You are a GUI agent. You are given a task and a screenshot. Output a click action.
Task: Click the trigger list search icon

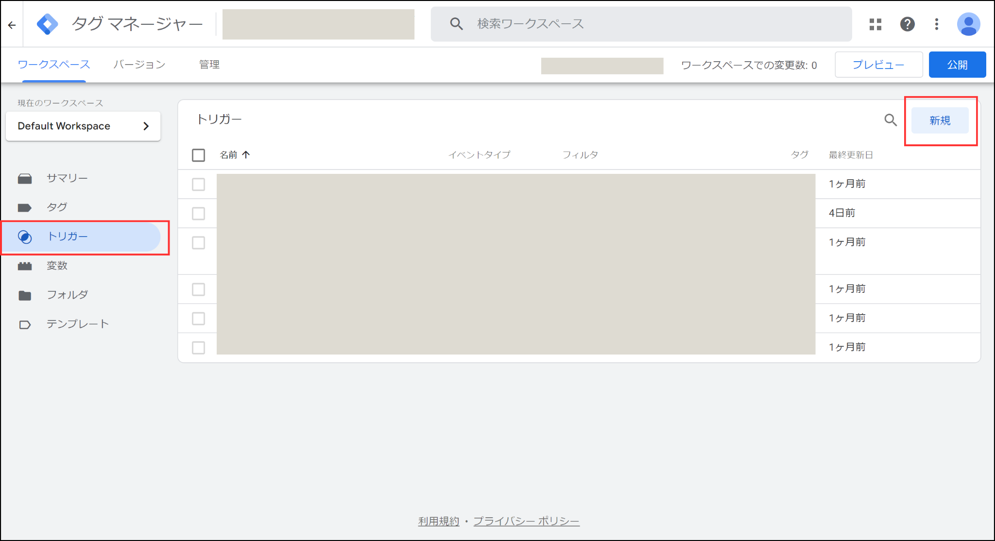pyautogui.click(x=890, y=120)
